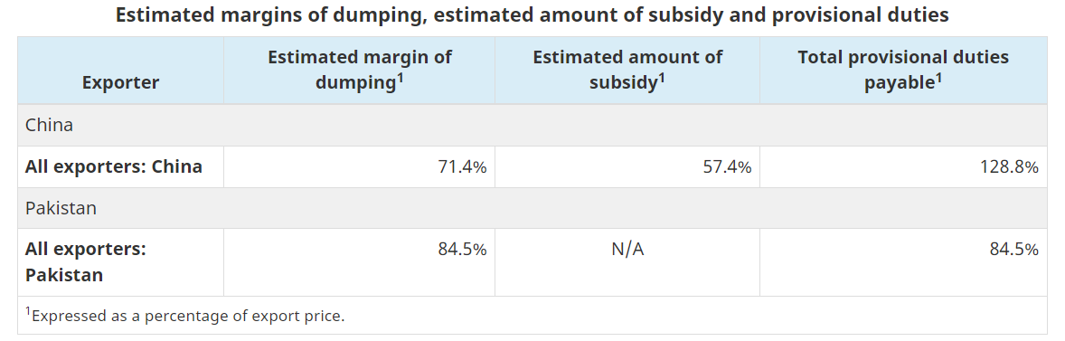Click footnote superscript on duties payable header

click(x=938, y=78)
